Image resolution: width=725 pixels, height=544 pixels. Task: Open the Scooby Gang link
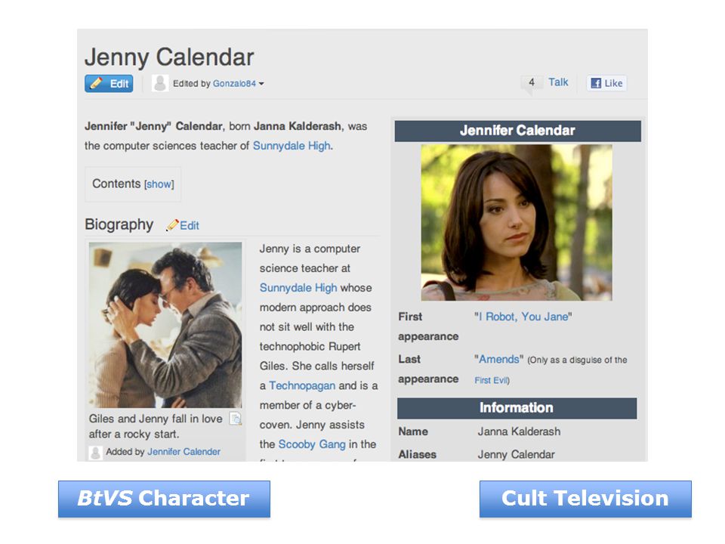pos(312,444)
